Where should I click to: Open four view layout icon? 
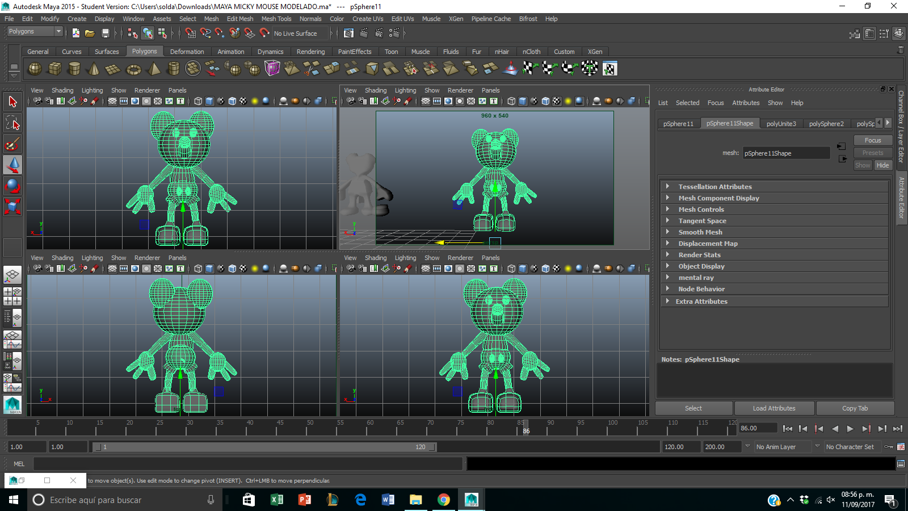click(x=12, y=296)
